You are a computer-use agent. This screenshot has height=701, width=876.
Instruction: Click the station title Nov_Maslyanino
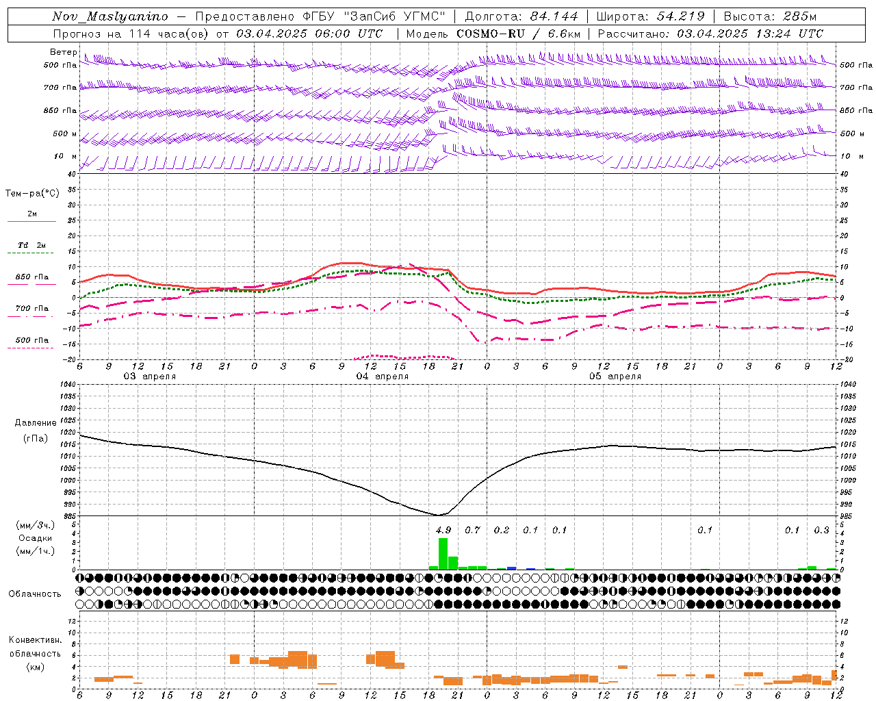110,16
